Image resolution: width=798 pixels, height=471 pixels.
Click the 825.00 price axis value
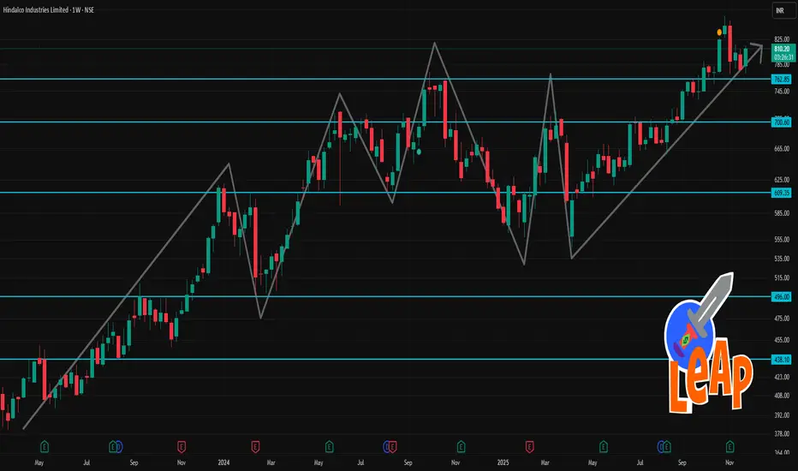782,39
